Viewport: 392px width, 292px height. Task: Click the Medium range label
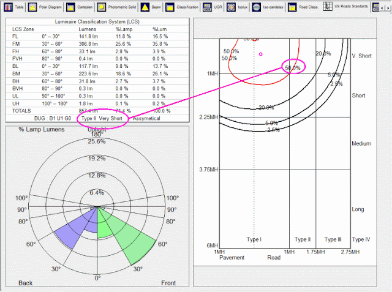(361, 144)
